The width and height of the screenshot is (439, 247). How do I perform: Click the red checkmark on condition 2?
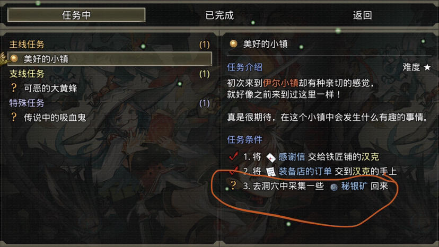233,170
